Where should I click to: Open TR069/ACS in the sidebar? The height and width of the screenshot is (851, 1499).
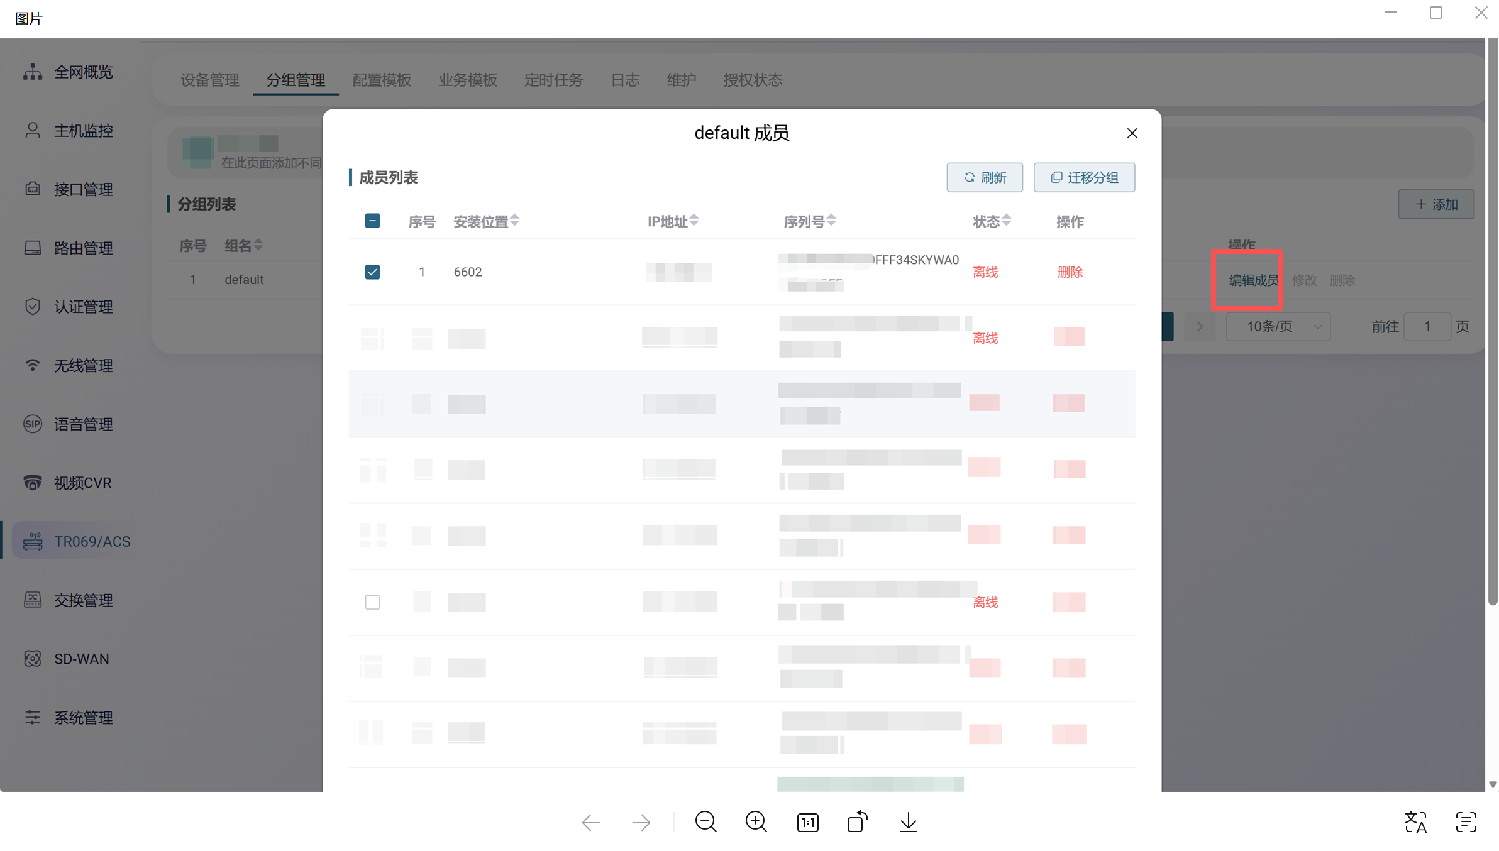[92, 541]
